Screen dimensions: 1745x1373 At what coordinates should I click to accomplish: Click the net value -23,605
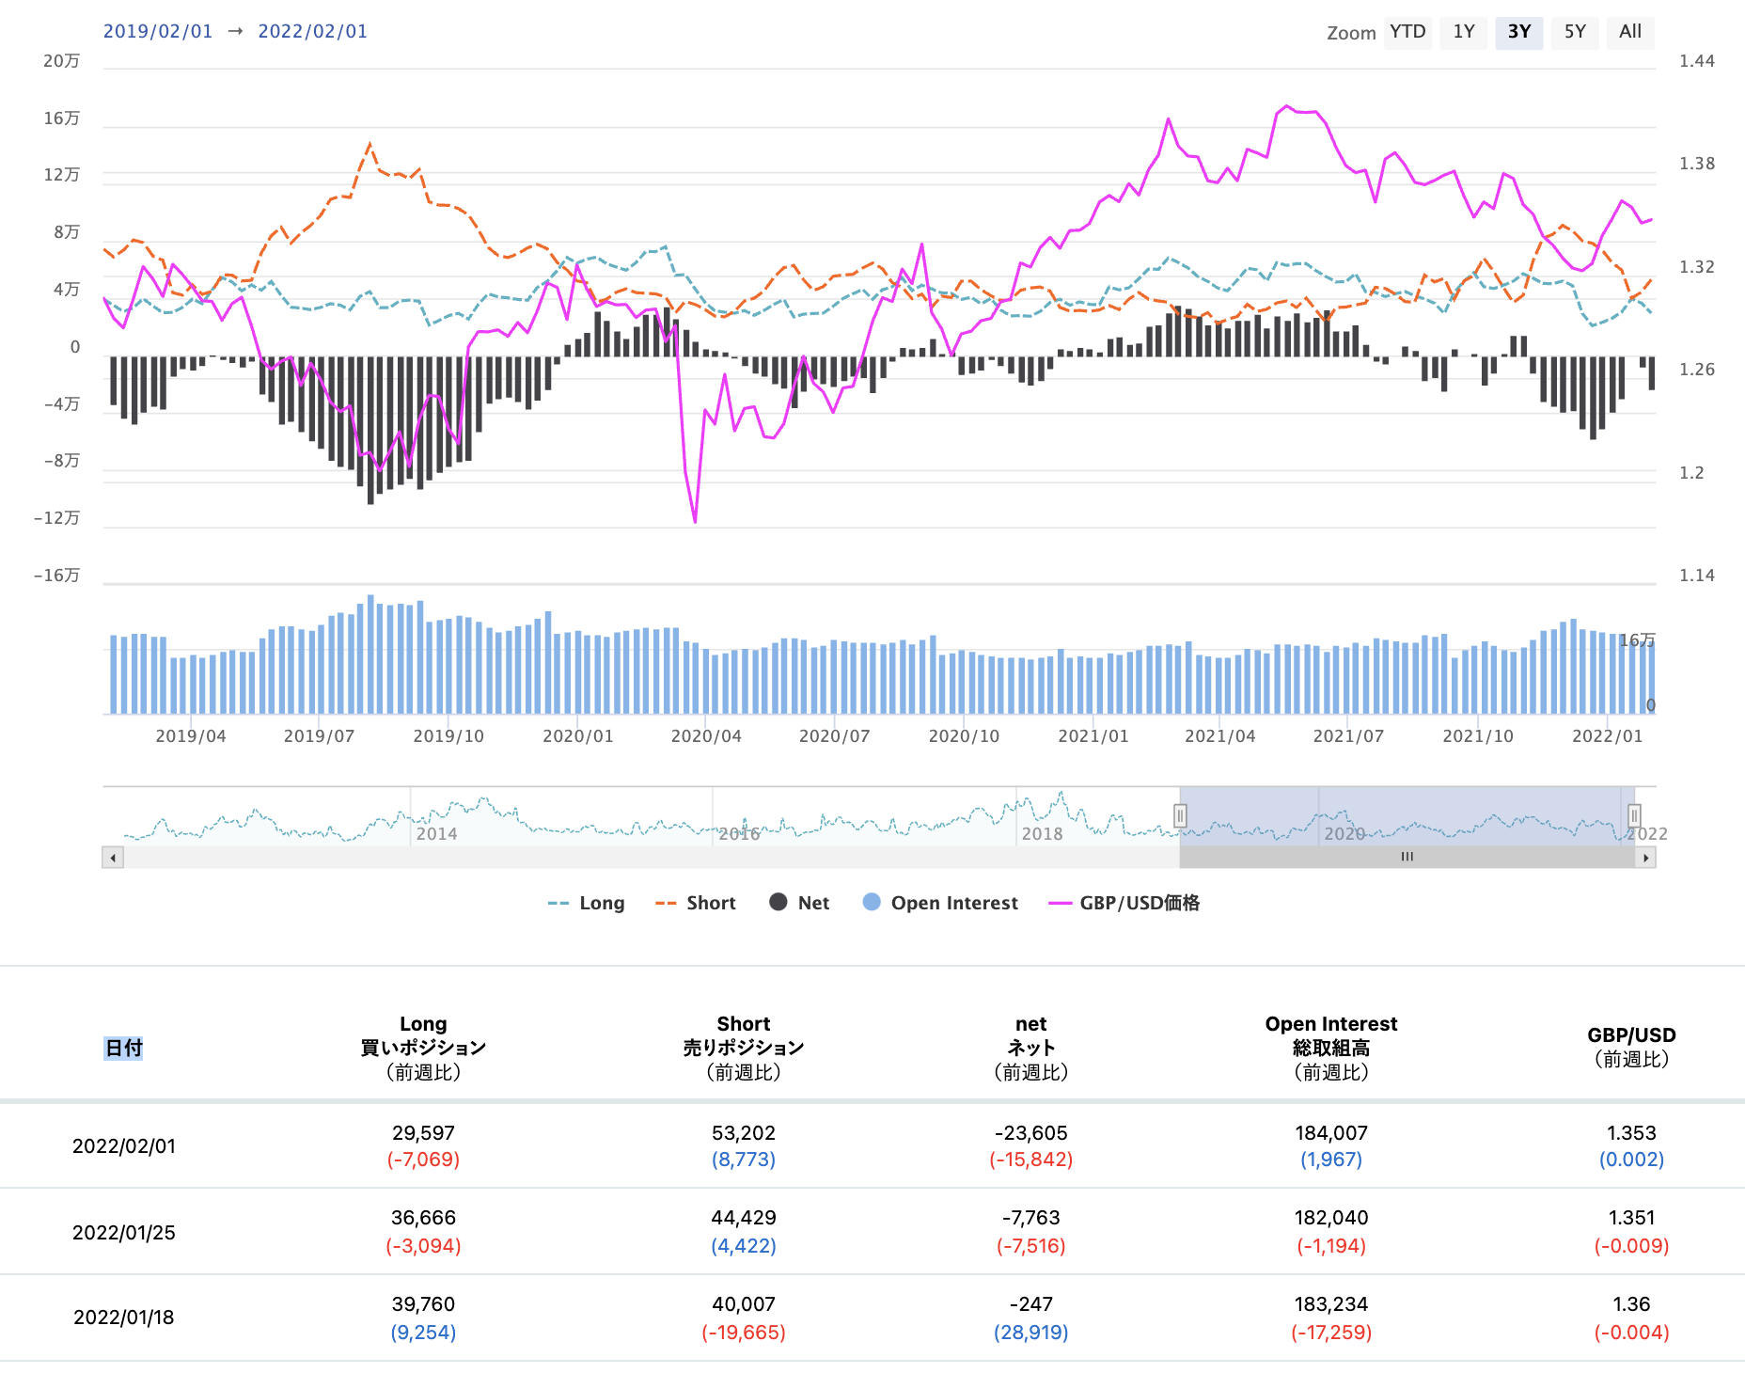(1031, 1133)
